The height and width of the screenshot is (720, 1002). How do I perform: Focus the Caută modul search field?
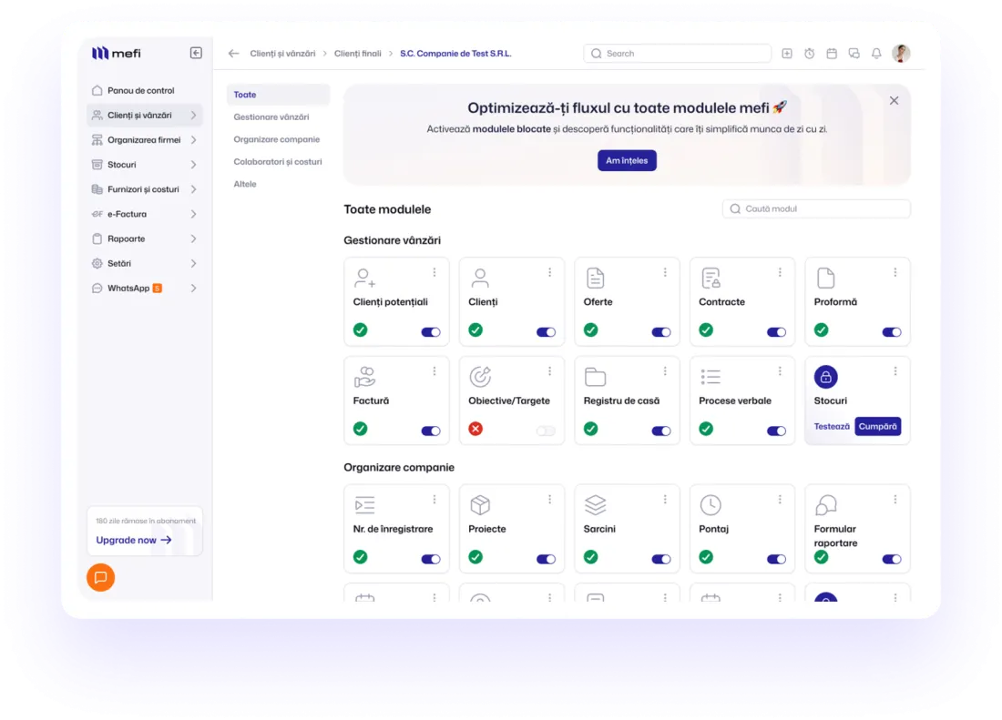pyautogui.click(x=816, y=208)
